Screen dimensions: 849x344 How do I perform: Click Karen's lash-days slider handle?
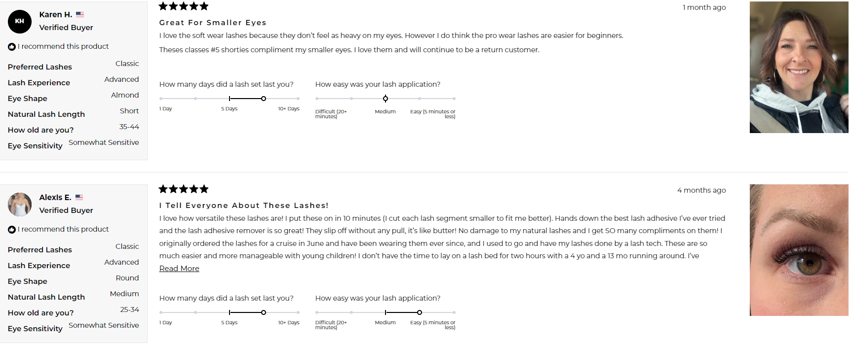[264, 99]
